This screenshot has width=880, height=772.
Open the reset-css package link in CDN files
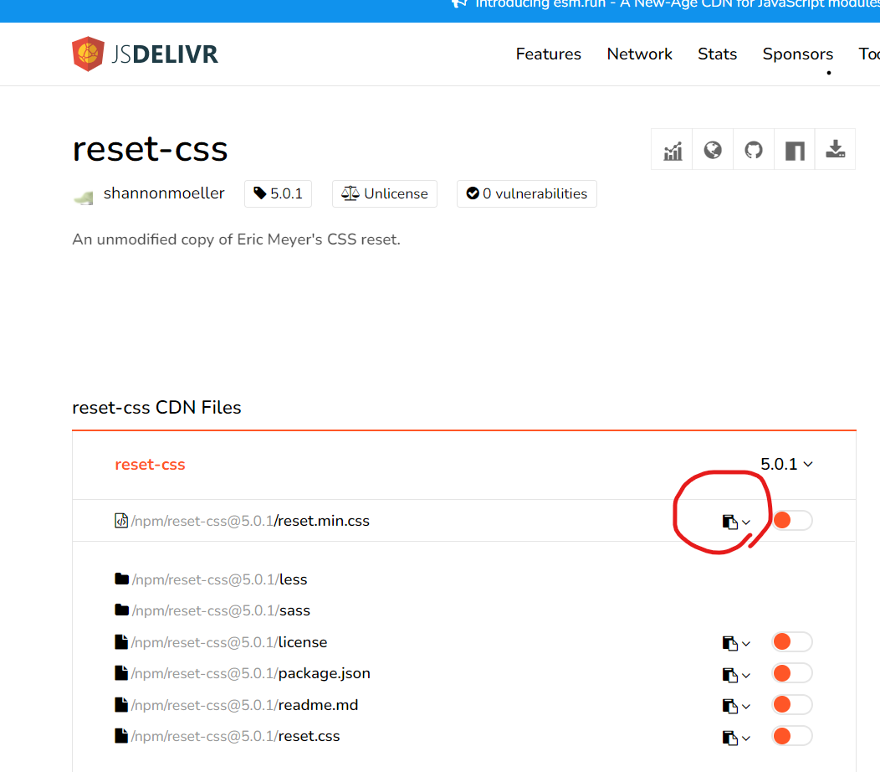pos(150,465)
